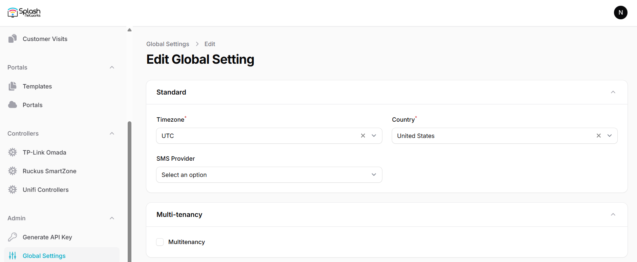Expand the Country dropdown arrow
The height and width of the screenshot is (262, 637).
pos(610,136)
